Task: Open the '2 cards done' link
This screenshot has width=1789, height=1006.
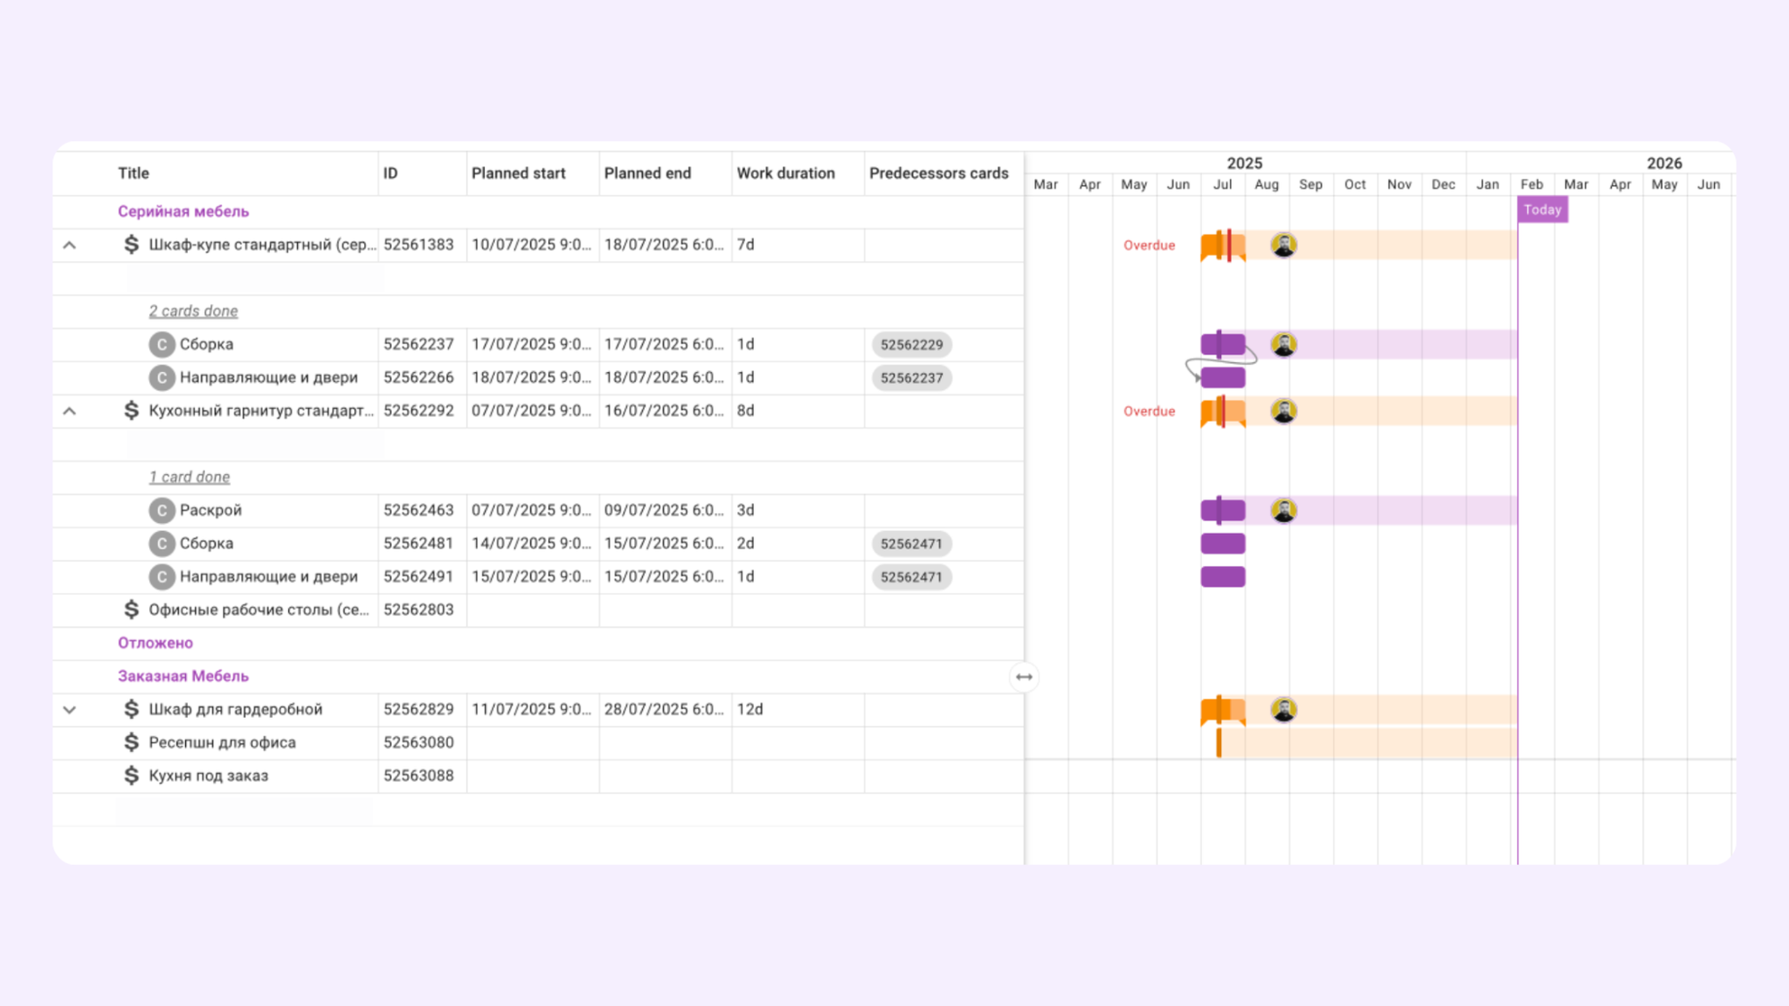Action: point(193,311)
